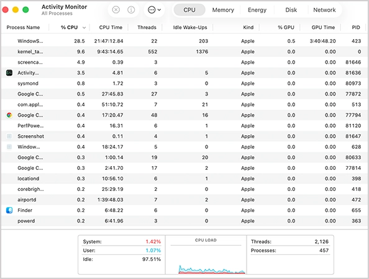The image size is (369, 279).
Task: Sort by GPU Time column header
Action: click(x=323, y=27)
